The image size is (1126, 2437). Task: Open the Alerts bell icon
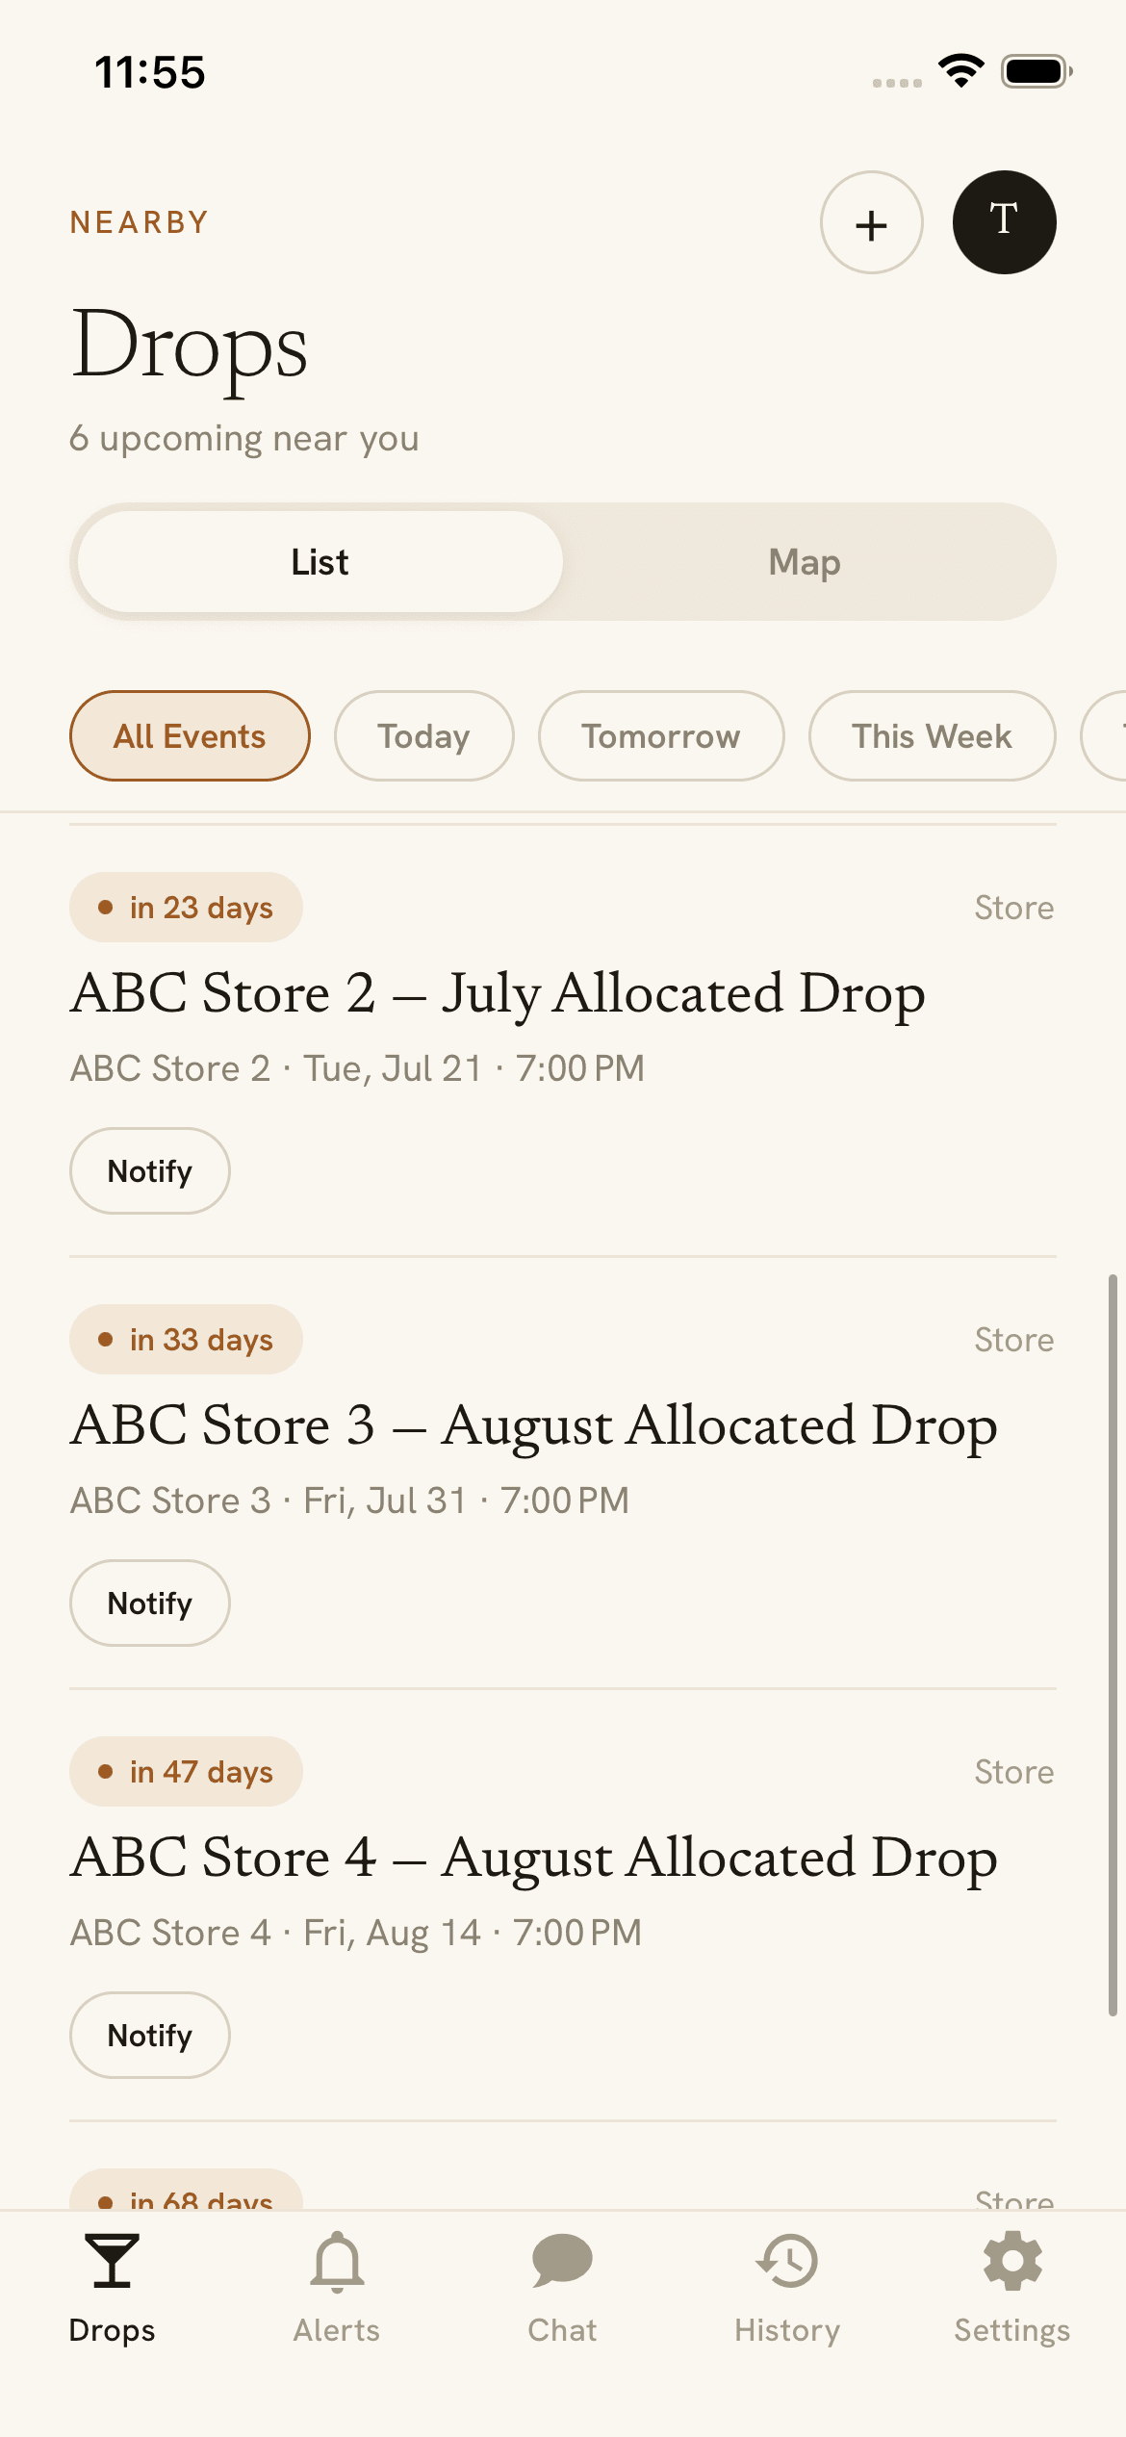(337, 2261)
